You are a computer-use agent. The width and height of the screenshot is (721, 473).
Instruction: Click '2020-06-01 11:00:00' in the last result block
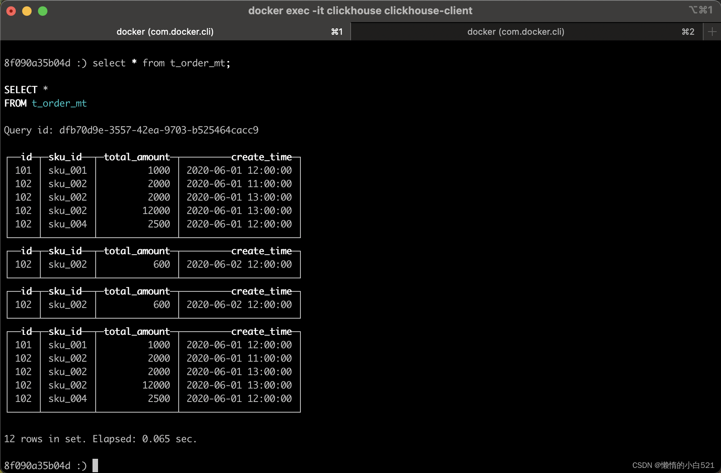[x=239, y=359]
